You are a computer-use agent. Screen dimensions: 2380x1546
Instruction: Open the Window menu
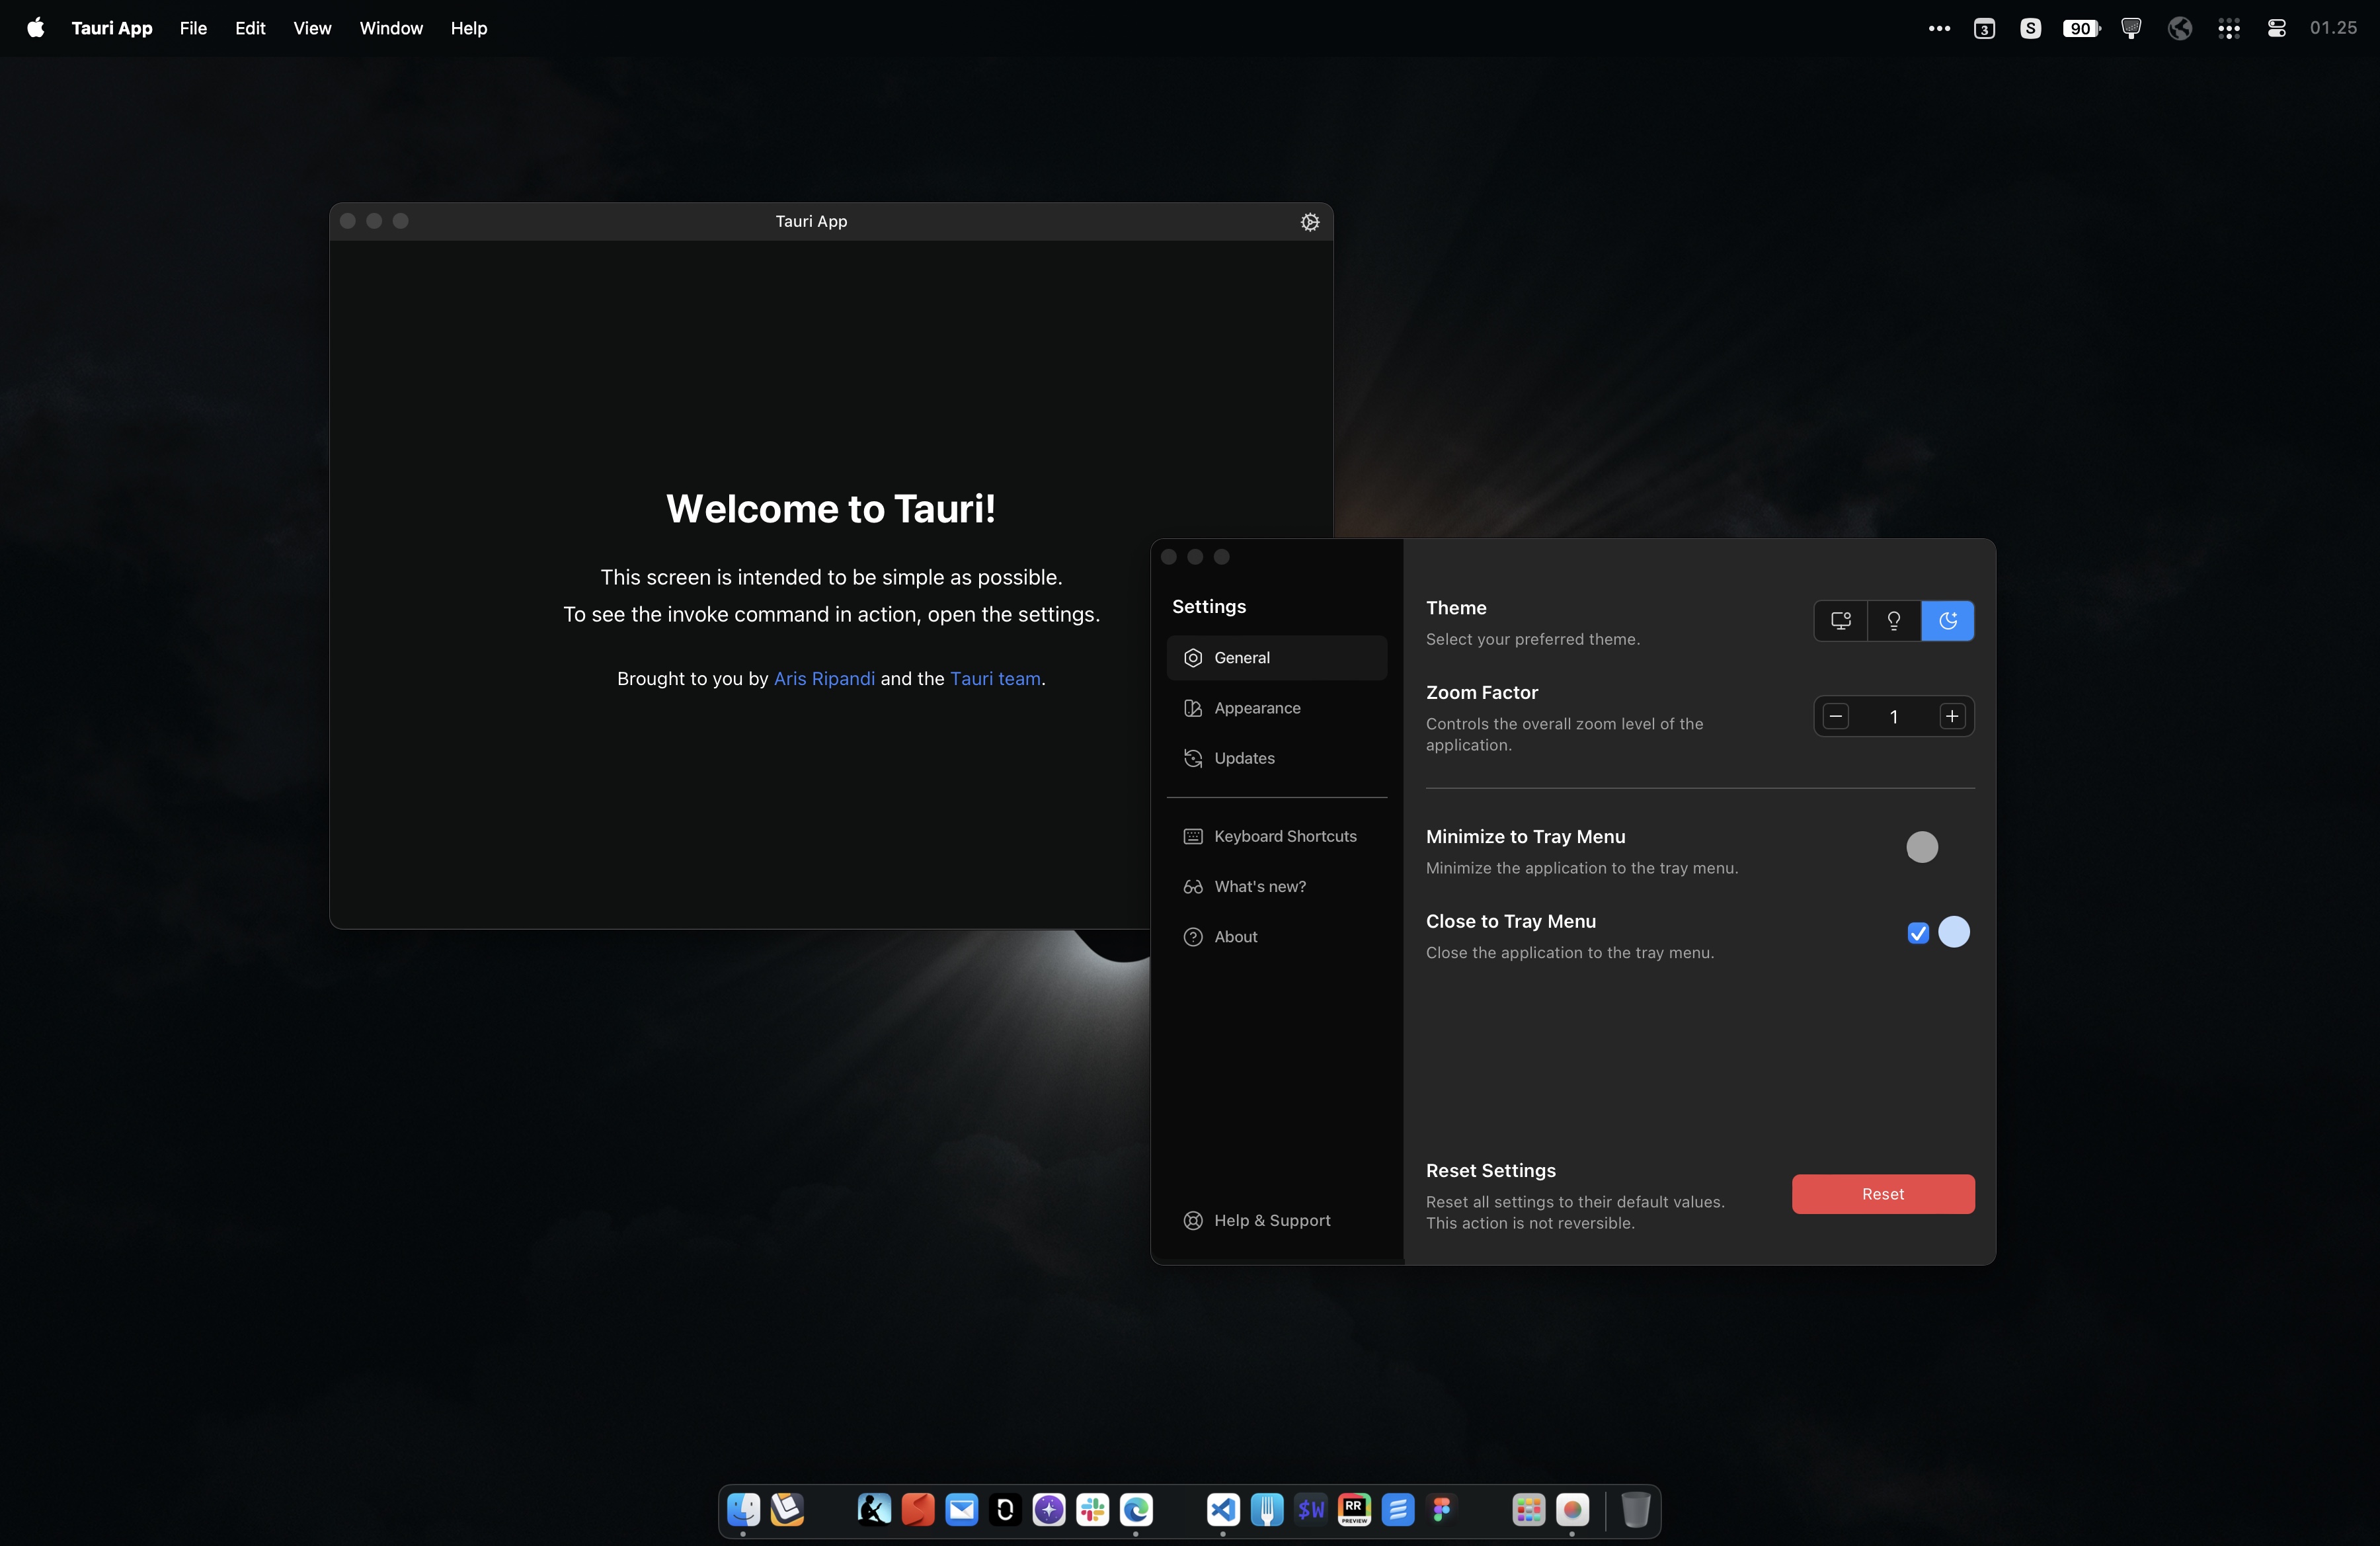pos(391,28)
